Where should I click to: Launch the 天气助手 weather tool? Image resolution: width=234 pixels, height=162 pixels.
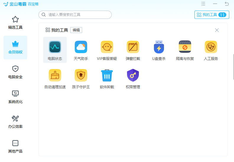point(81,50)
